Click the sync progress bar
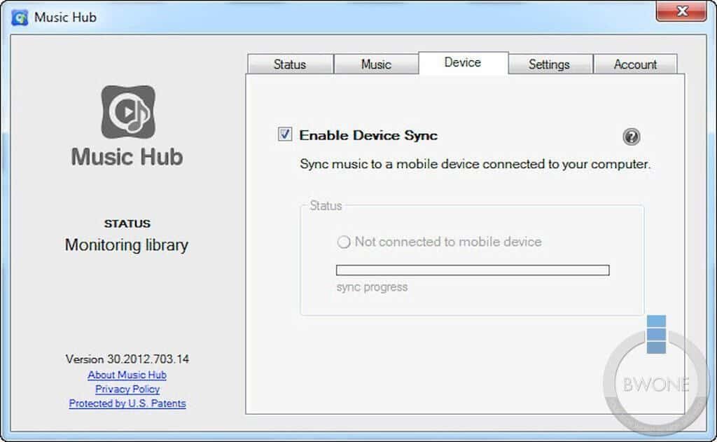 tap(473, 270)
